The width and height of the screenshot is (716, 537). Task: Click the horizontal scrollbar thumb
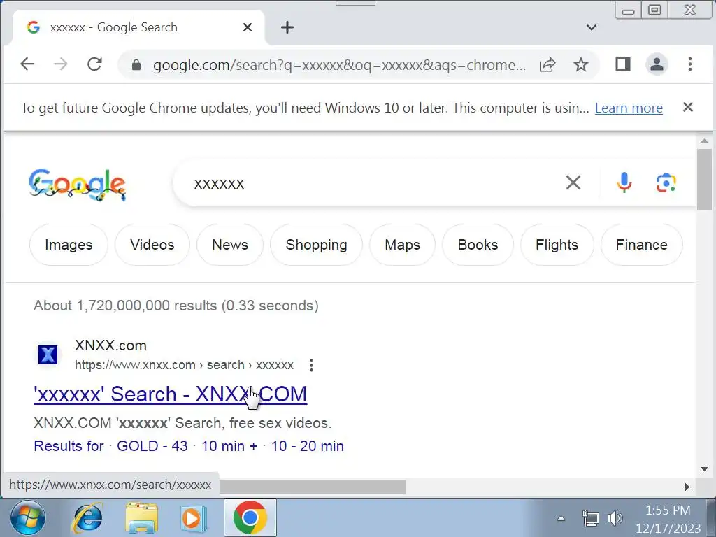313,487
